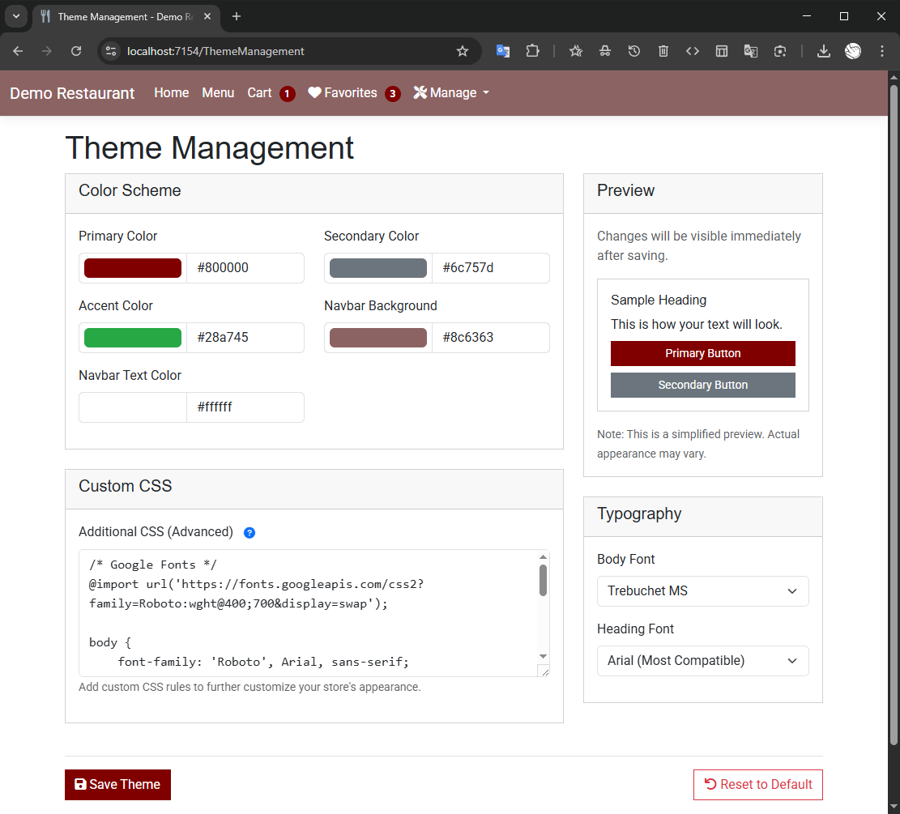Click inside the Additional CSS textarea
Viewport: 900px width, 814px height.
(314, 613)
